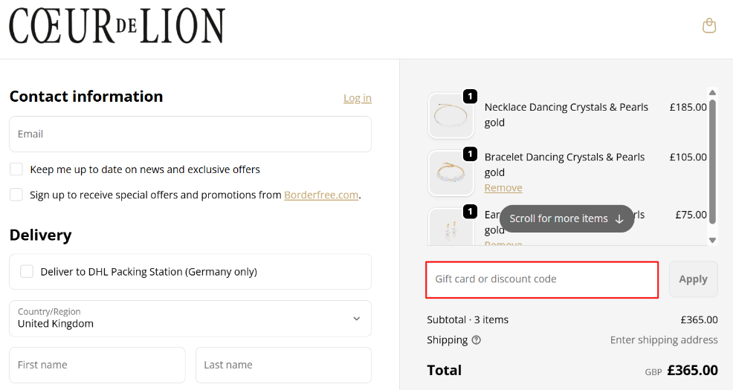Click the £105.00 bracelet price

click(x=688, y=157)
